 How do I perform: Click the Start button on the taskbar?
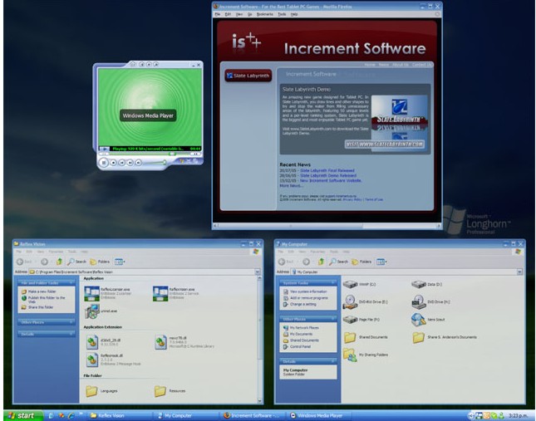pos(23,415)
